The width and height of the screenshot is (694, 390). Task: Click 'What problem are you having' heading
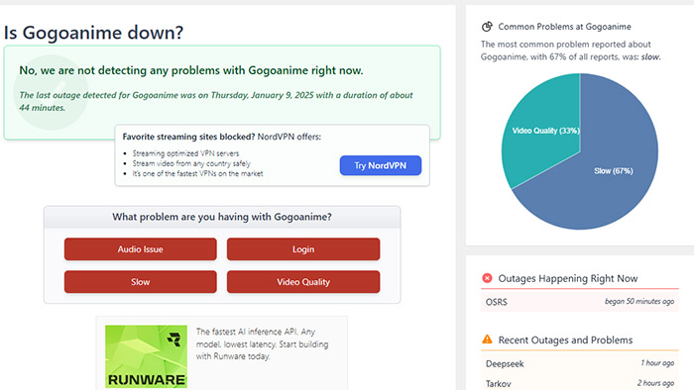[x=222, y=217]
